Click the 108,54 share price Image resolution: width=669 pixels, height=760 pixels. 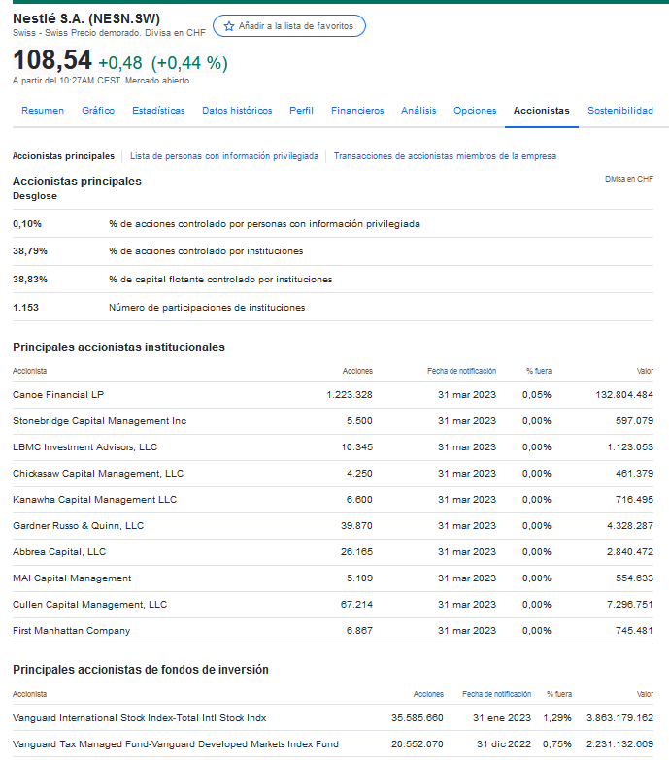51,60
